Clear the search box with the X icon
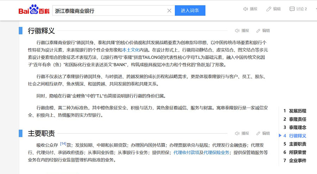Image resolution: width=317 pixels, height=174 pixels. coord(169,11)
